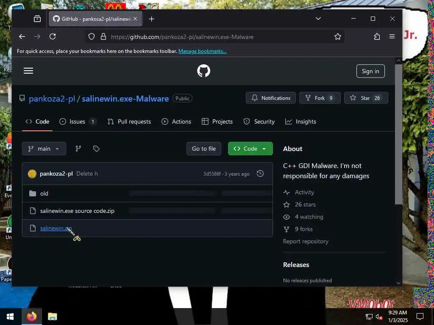The height and width of the screenshot is (325, 434).
Task: Open the 26 stars link
Action: click(x=305, y=204)
